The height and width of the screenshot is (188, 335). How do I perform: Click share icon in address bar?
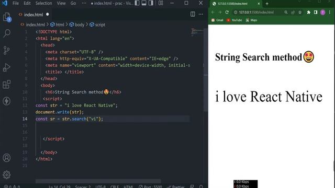(293, 13)
